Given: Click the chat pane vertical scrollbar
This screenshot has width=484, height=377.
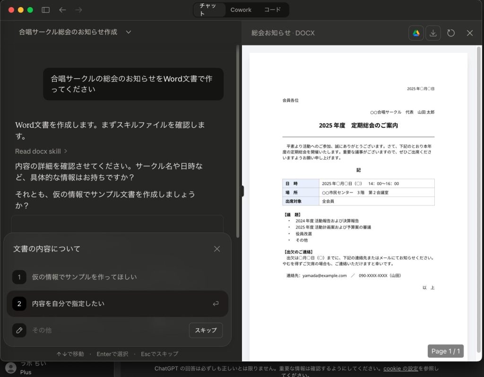Looking at the screenshot, I should pyautogui.click(x=238, y=141).
